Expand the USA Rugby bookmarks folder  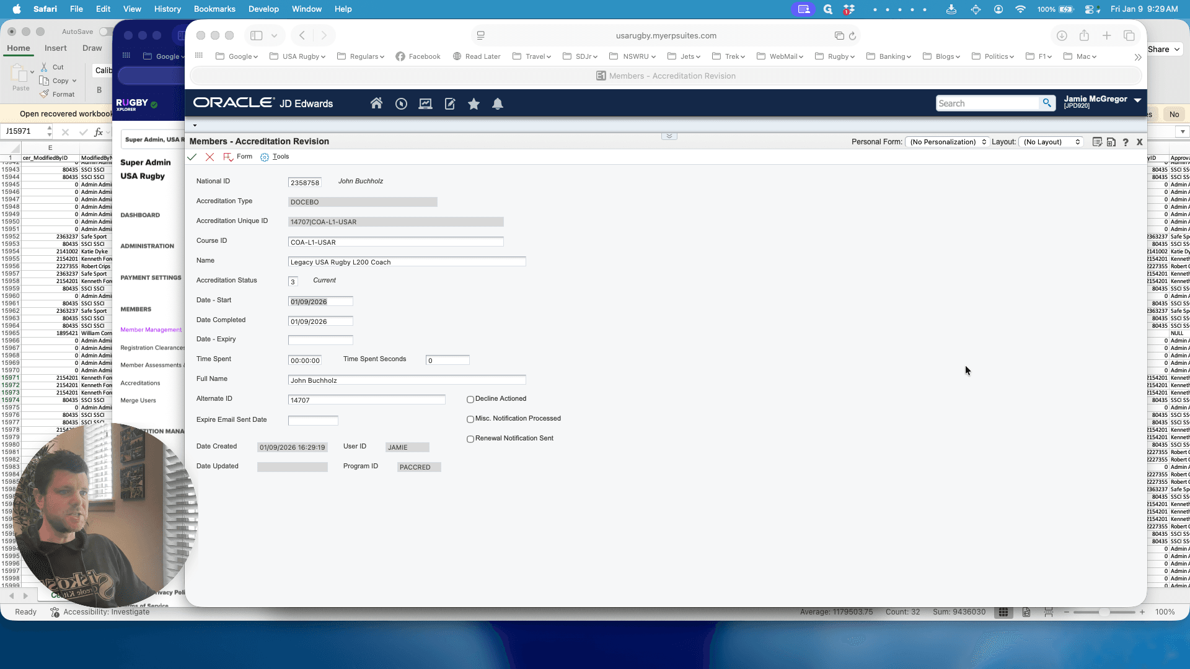click(297, 56)
